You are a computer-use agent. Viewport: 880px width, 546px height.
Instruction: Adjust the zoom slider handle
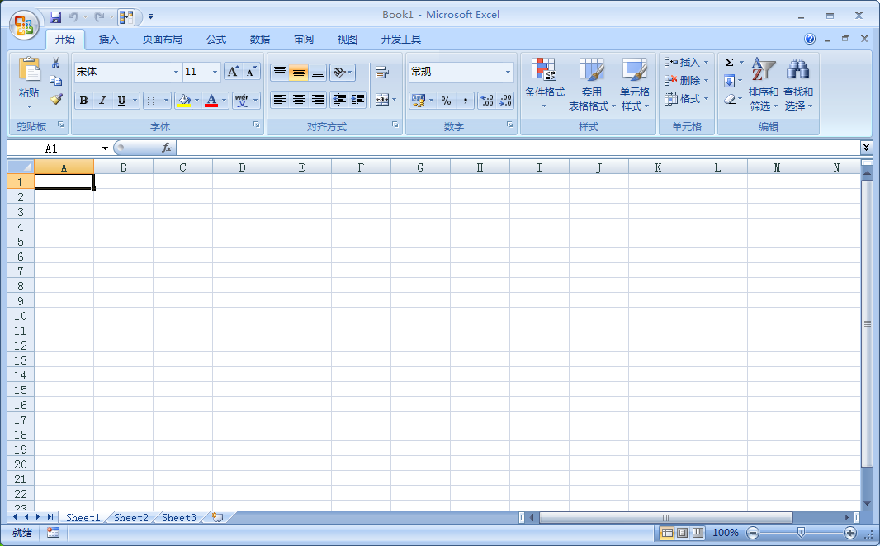(801, 533)
